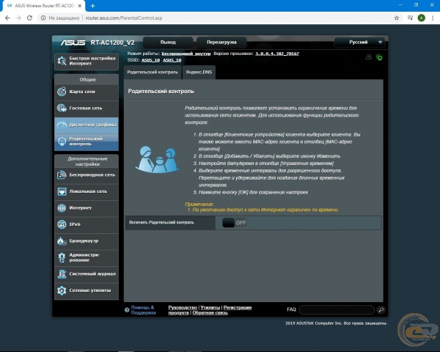Click the help question mark icon
Screen dimensions: 440x352
coord(127,310)
